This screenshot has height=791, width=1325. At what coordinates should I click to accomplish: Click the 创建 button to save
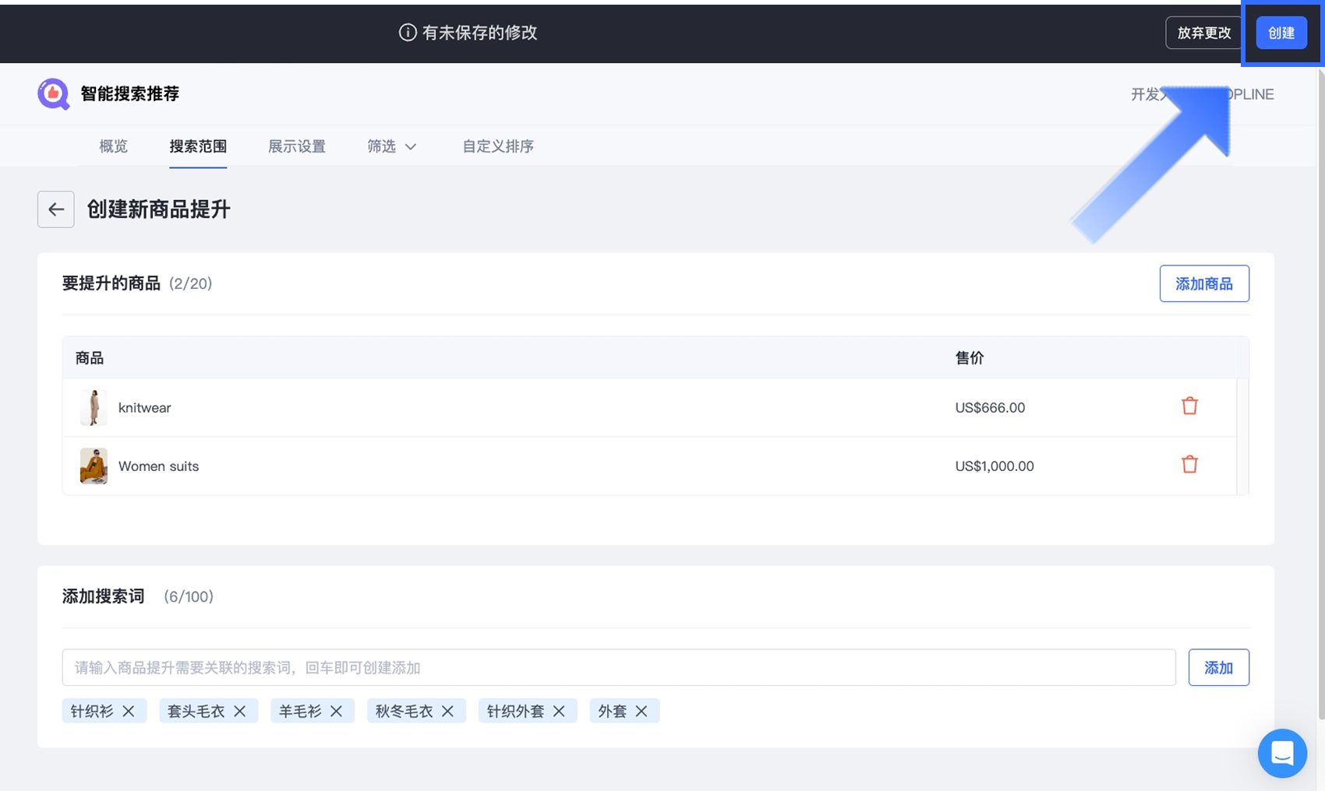pyautogui.click(x=1281, y=33)
